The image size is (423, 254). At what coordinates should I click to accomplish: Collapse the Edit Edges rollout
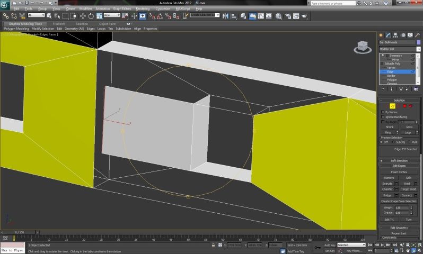[x=399, y=166]
